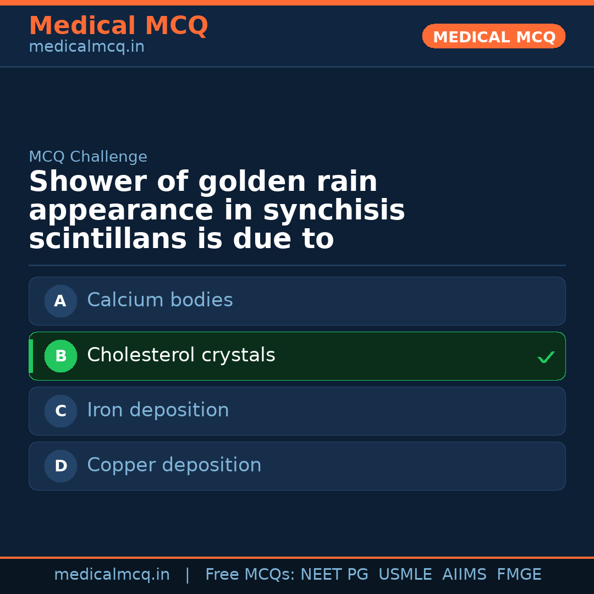
Task: Select the Calcium bodies answer text
Action: coord(159,300)
